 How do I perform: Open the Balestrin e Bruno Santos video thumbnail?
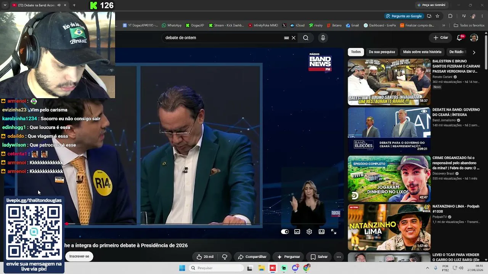[389, 82]
